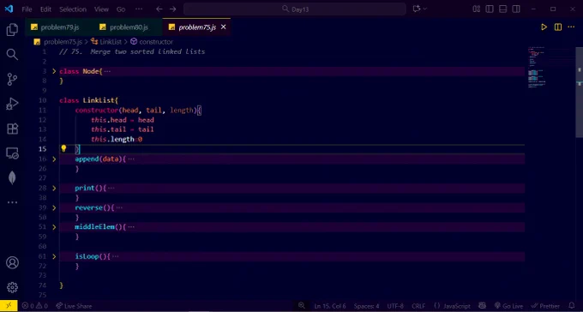Expand the folded class Node block
Image resolution: width=583 pixels, height=312 pixels.
coord(54,71)
